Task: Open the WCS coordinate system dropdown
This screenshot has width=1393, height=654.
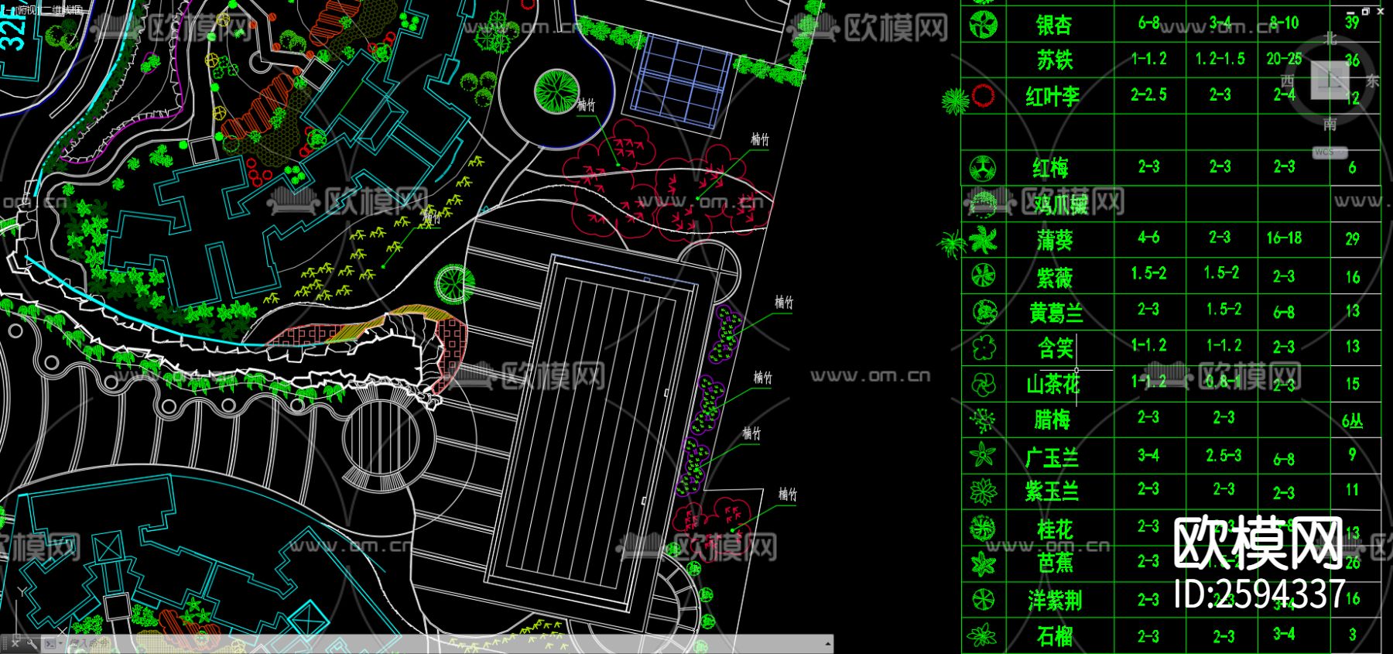Action: point(1330,152)
